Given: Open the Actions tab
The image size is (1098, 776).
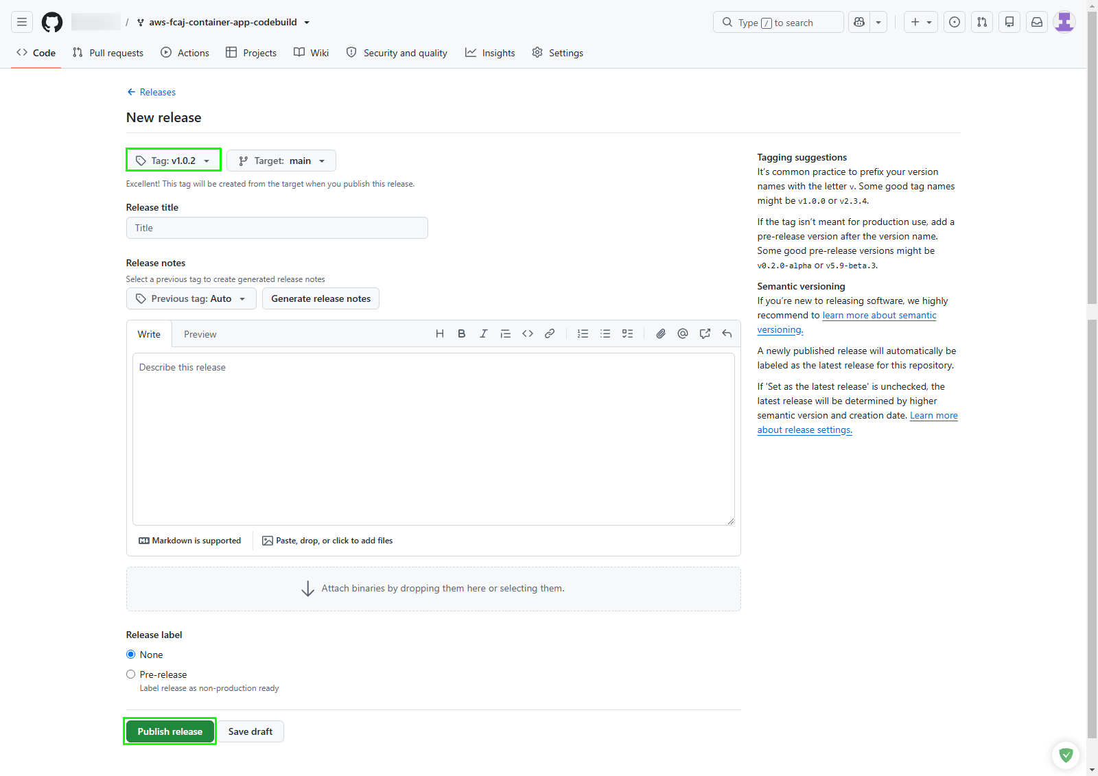Looking at the screenshot, I should 185,53.
